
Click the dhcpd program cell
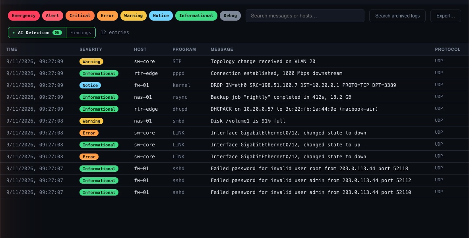[180, 109]
